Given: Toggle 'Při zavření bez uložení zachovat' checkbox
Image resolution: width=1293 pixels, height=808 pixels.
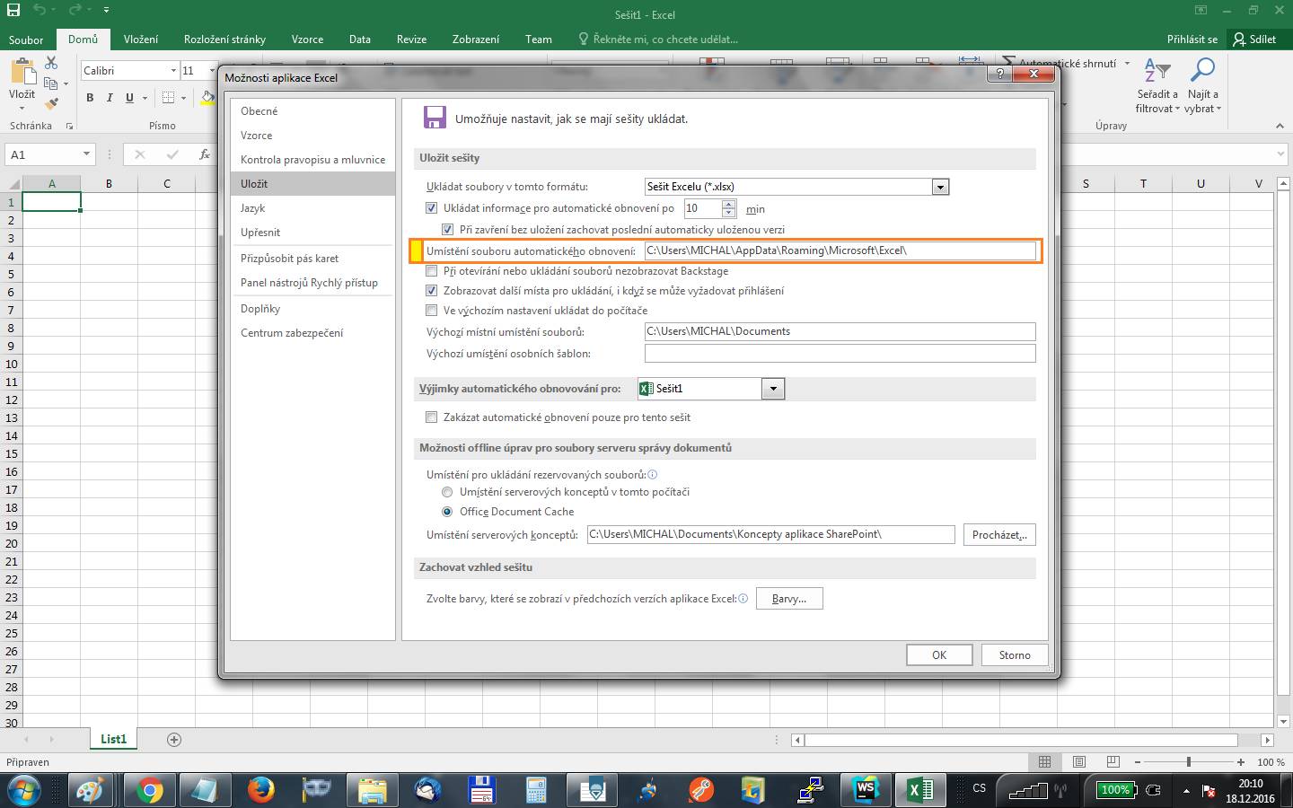Looking at the screenshot, I should [447, 229].
